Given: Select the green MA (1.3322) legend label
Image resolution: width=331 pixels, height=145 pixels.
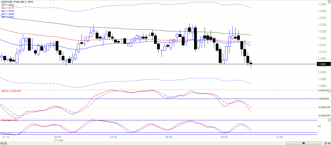Looking at the screenshot, I should [x=8, y=5].
